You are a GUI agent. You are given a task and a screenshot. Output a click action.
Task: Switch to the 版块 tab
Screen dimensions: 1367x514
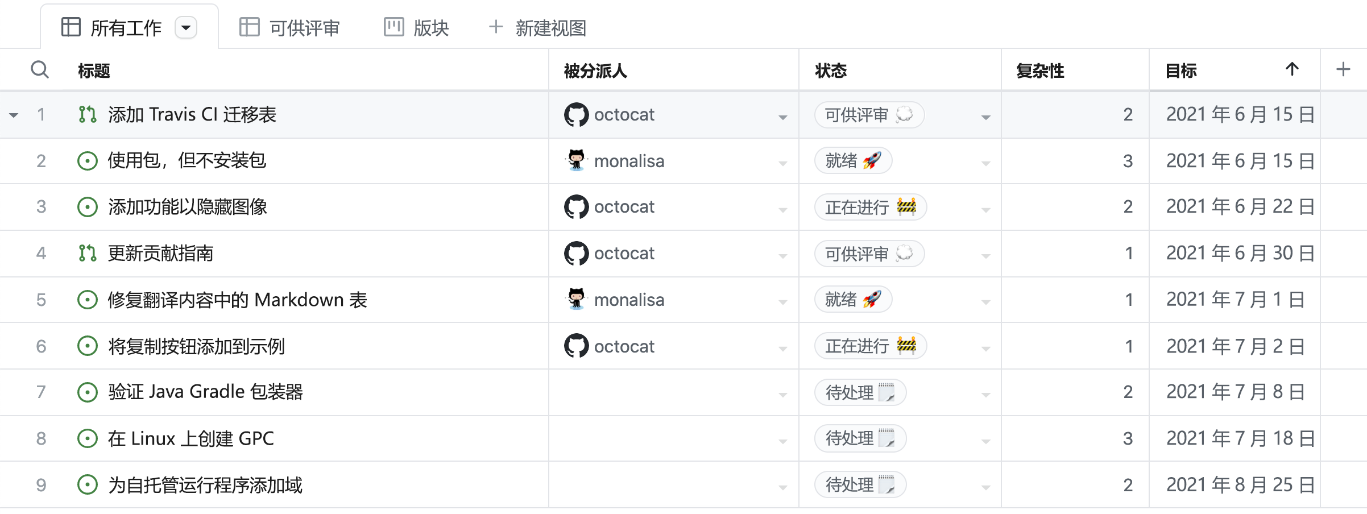click(x=430, y=28)
